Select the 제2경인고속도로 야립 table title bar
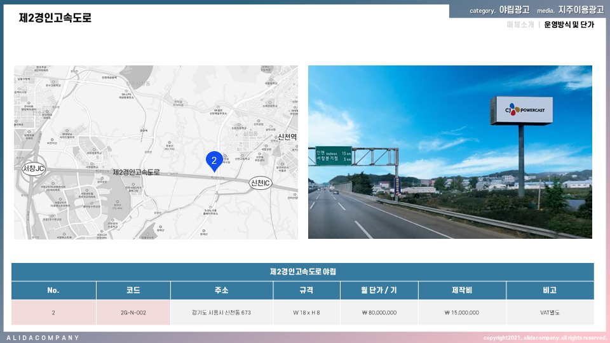Image resolution: width=610 pixels, height=343 pixels. pyautogui.click(x=302, y=272)
